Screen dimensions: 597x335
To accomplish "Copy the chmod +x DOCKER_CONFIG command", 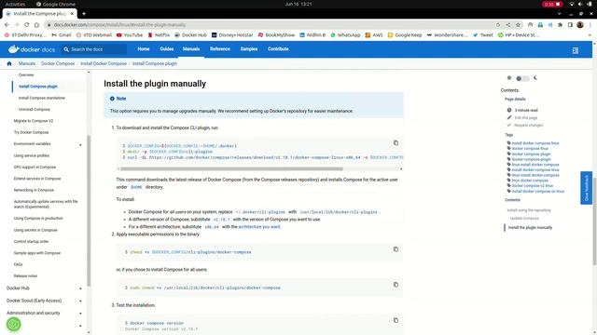I will click(396, 249).
